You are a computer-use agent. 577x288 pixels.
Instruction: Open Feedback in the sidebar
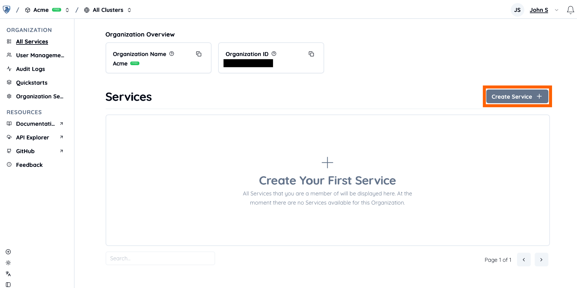click(29, 165)
